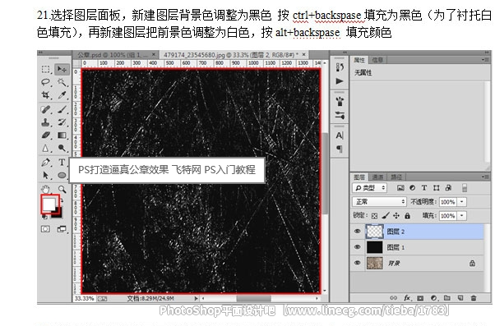The height and width of the screenshot is (326, 495).
Task: Open the Properties panel flyout menu
Action: [x=485, y=60]
